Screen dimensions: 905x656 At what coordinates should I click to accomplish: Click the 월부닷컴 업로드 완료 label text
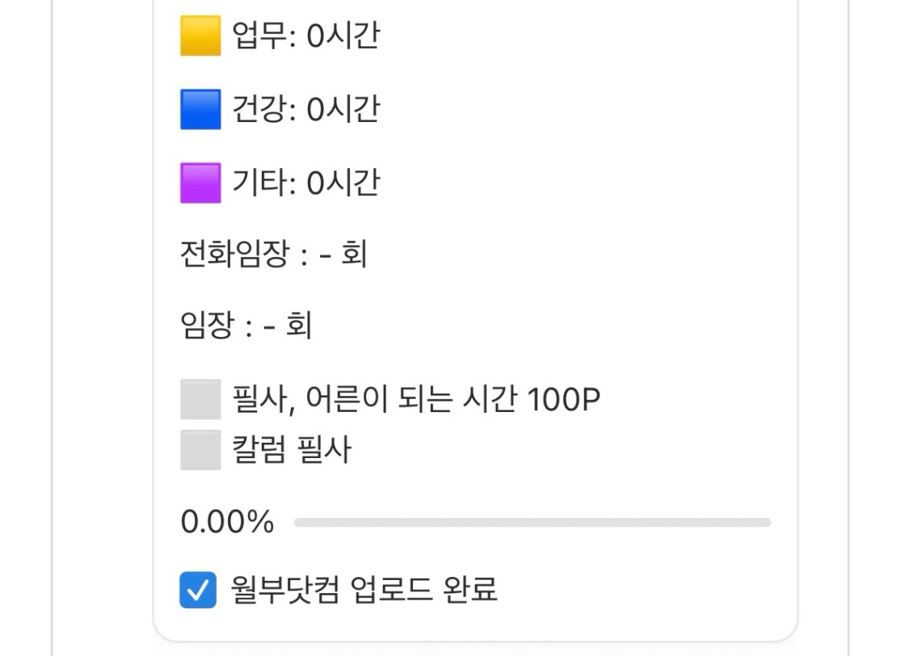pos(364,590)
